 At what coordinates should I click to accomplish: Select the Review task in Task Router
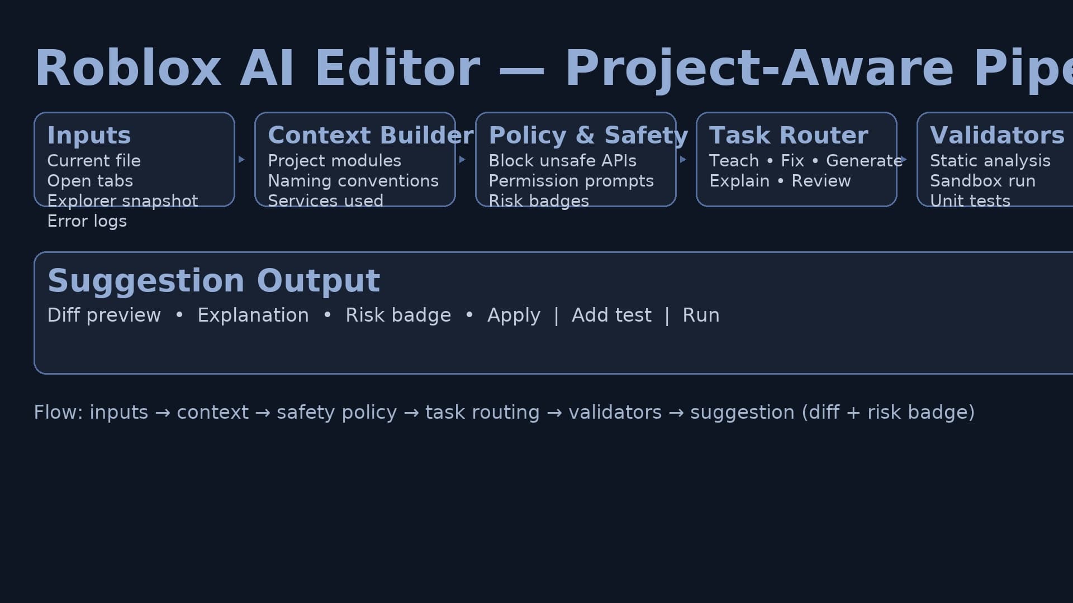click(821, 181)
